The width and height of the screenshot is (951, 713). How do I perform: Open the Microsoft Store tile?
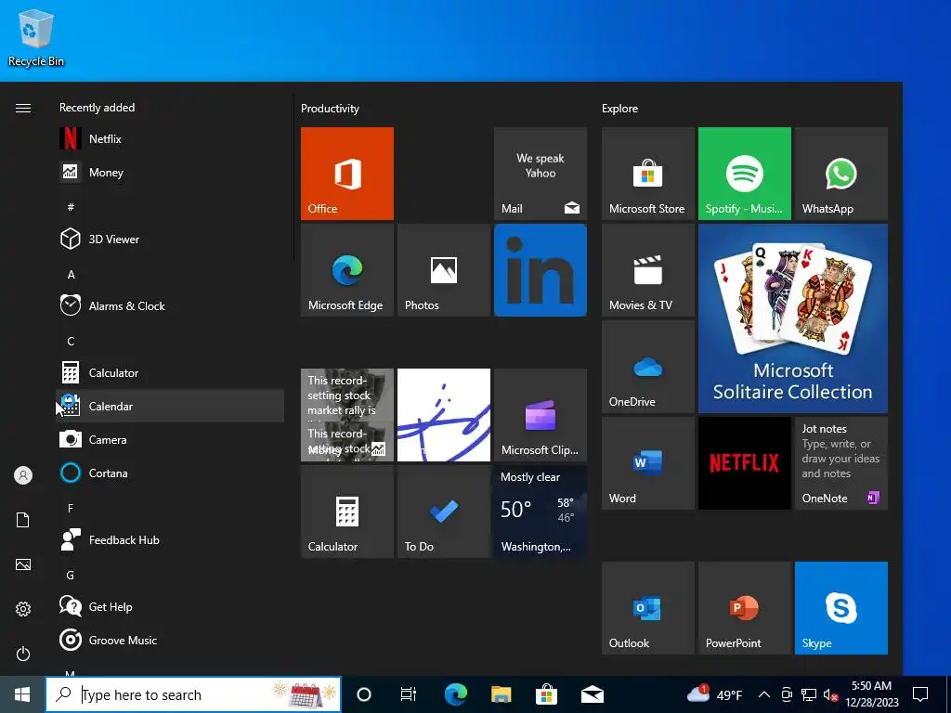[647, 174]
